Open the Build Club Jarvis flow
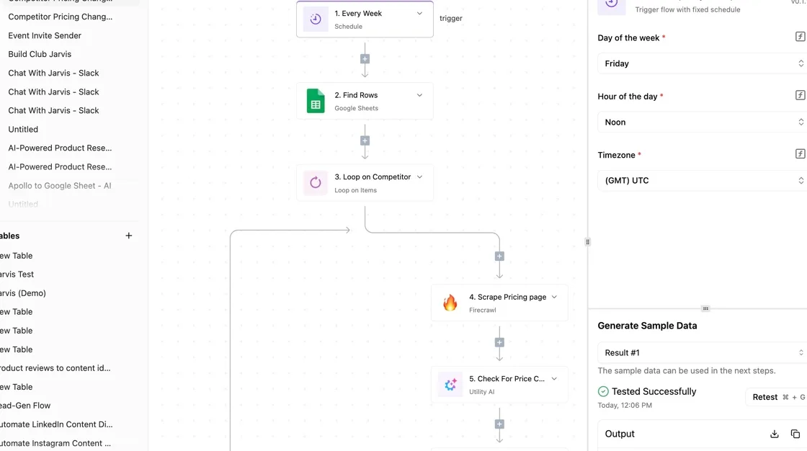This screenshot has width=807, height=451. tap(40, 54)
